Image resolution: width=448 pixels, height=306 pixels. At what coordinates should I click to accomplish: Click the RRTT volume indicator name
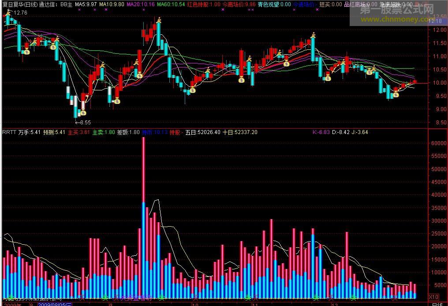9,132
